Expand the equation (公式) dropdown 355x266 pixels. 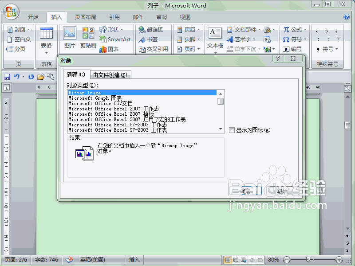305,30
